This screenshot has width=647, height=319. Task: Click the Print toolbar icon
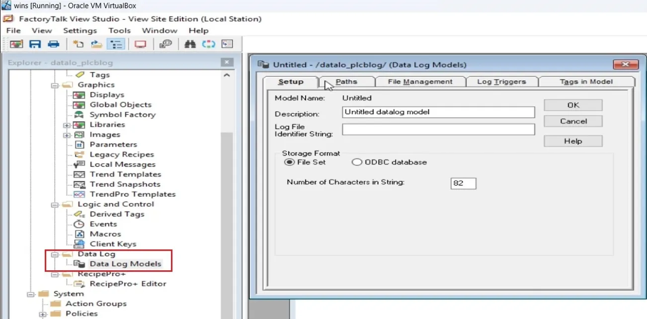[x=53, y=44]
